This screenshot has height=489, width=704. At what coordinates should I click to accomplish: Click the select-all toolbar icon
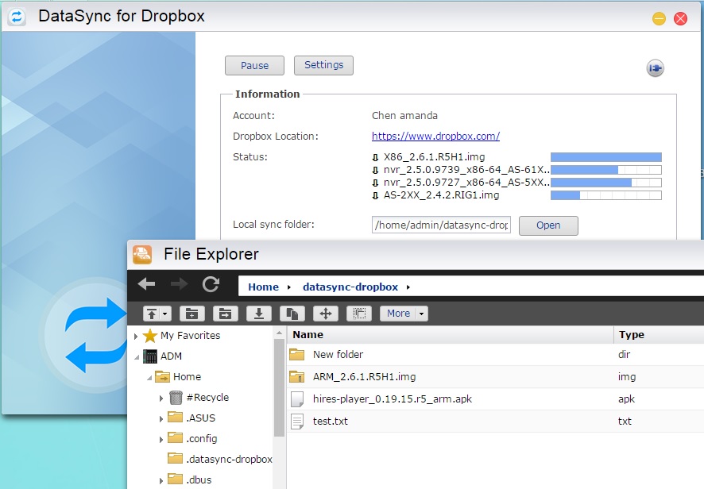[359, 313]
